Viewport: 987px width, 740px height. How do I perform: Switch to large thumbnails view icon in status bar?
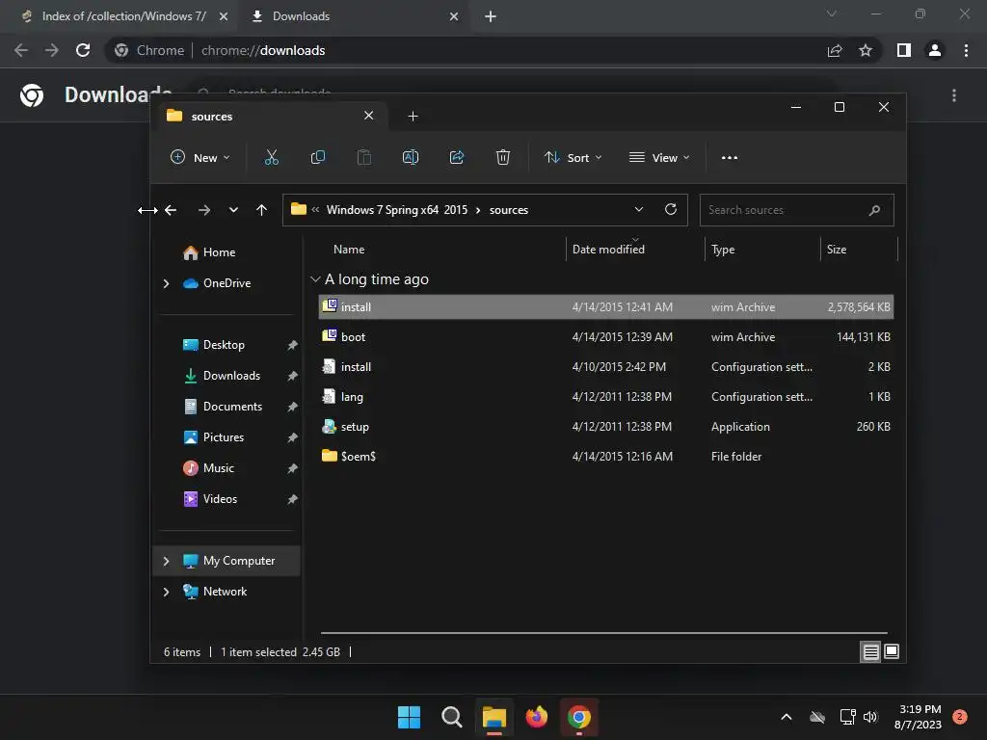(x=892, y=652)
